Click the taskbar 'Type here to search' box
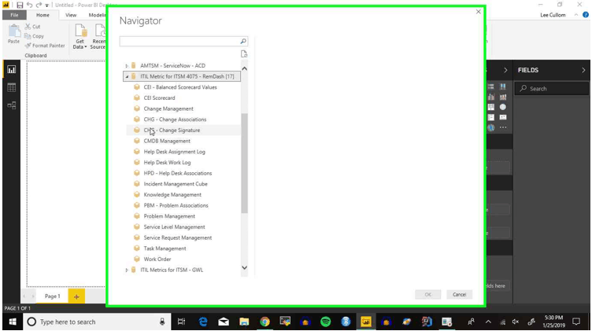Screen dimensions: 592x331 tap(97, 322)
